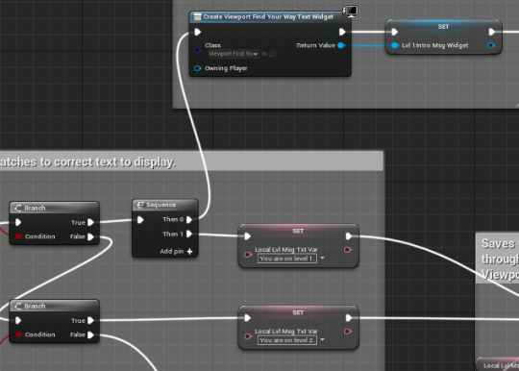The height and width of the screenshot is (371, 519).
Task: Select the Sequence node header
Action: click(x=165, y=205)
